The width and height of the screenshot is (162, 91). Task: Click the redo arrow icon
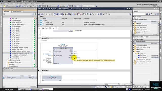pyautogui.click(x=33, y=6)
